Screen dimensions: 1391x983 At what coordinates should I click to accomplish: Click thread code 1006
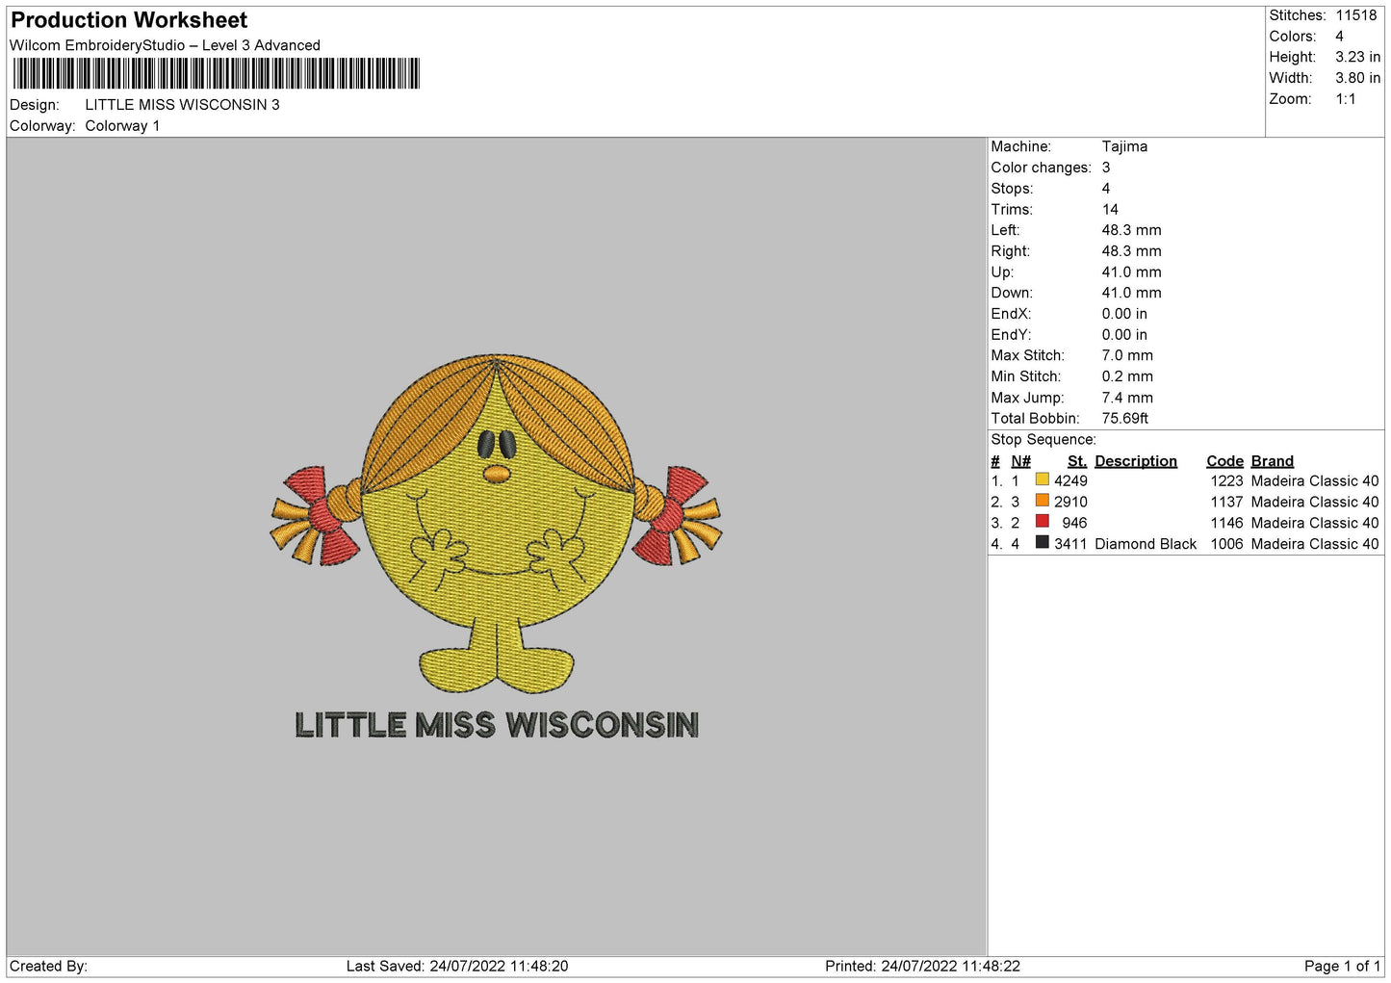tap(1226, 544)
